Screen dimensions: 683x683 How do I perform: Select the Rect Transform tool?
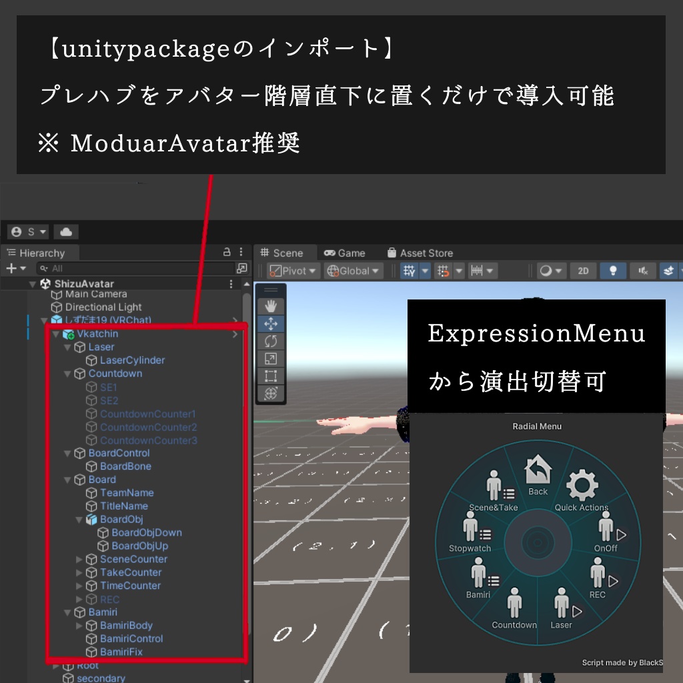[271, 375]
